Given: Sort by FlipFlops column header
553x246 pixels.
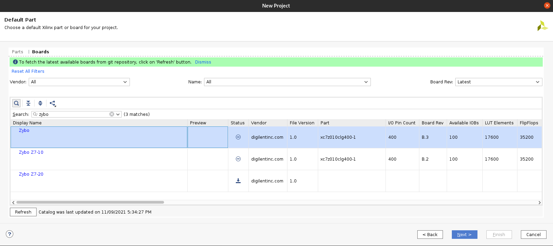Looking at the screenshot, I should pyautogui.click(x=529, y=123).
